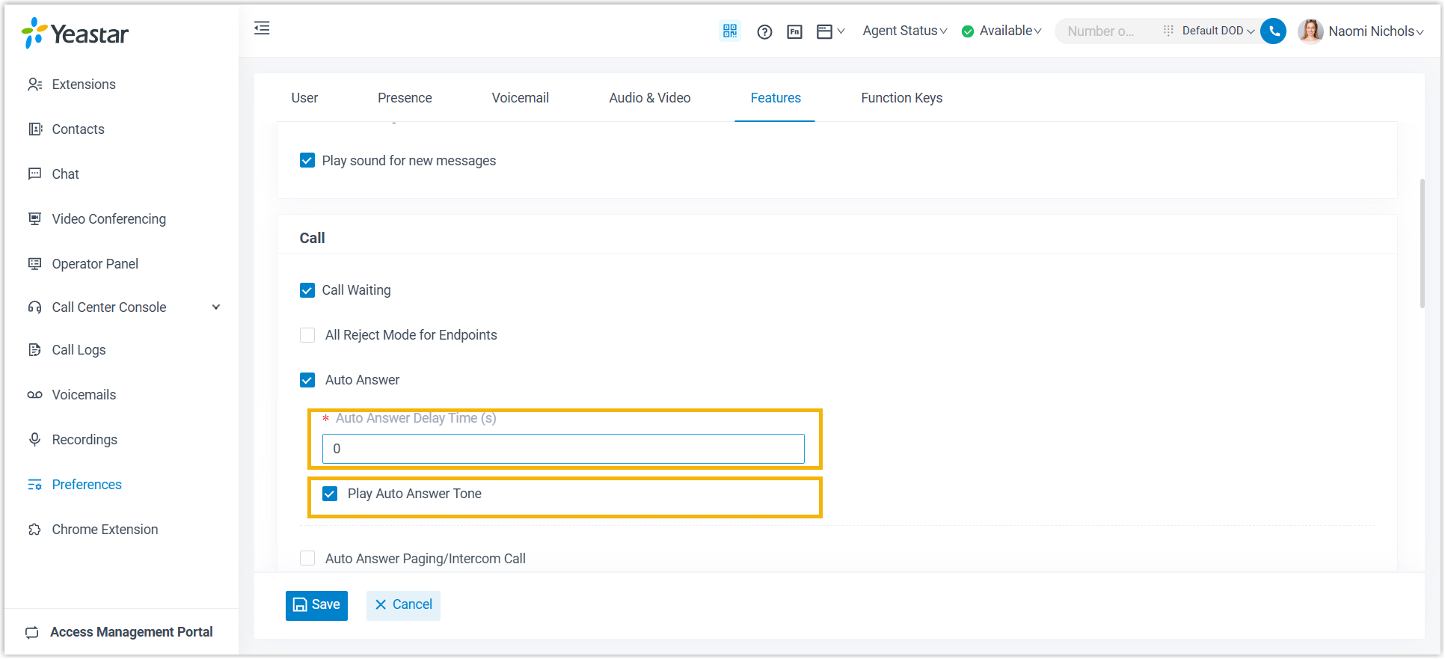Image resolution: width=1445 pixels, height=659 pixels.
Task: Click the QR code icon in top bar
Action: pyautogui.click(x=729, y=31)
